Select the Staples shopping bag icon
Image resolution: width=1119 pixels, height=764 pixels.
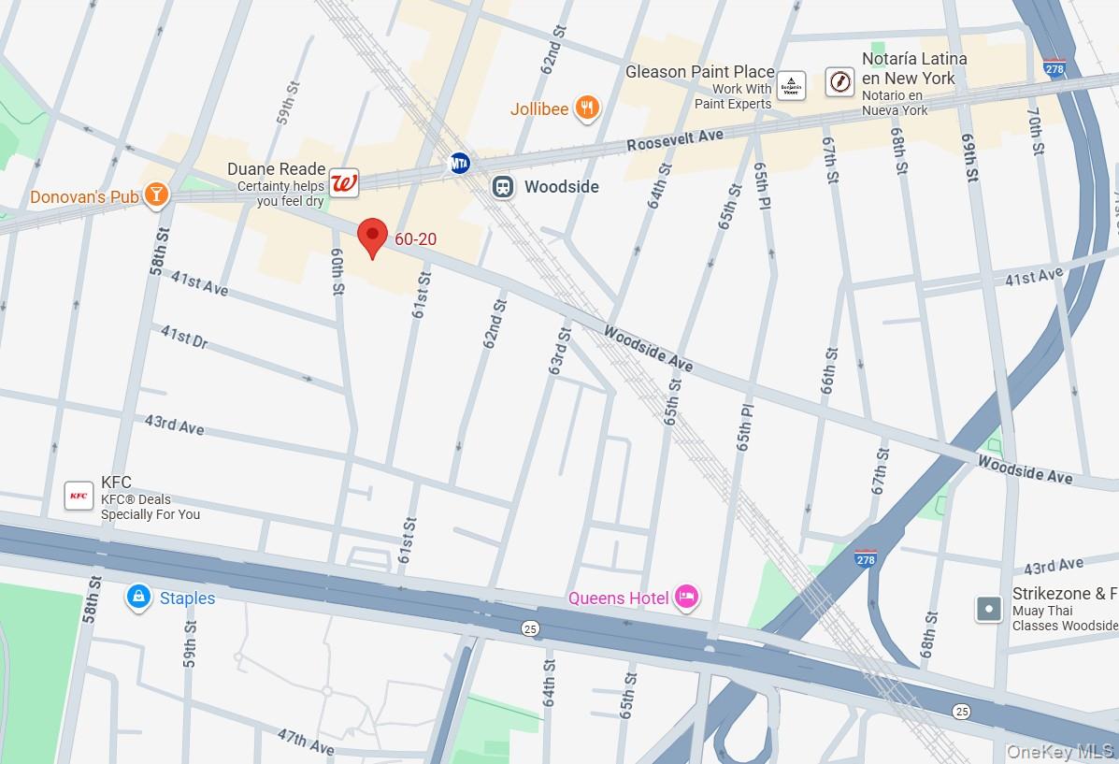click(138, 598)
